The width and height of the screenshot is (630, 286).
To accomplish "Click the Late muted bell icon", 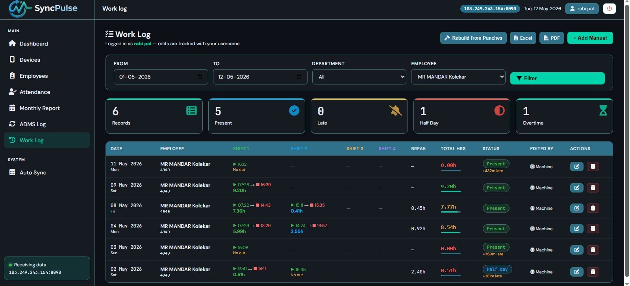I will click(x=396, y=111).
